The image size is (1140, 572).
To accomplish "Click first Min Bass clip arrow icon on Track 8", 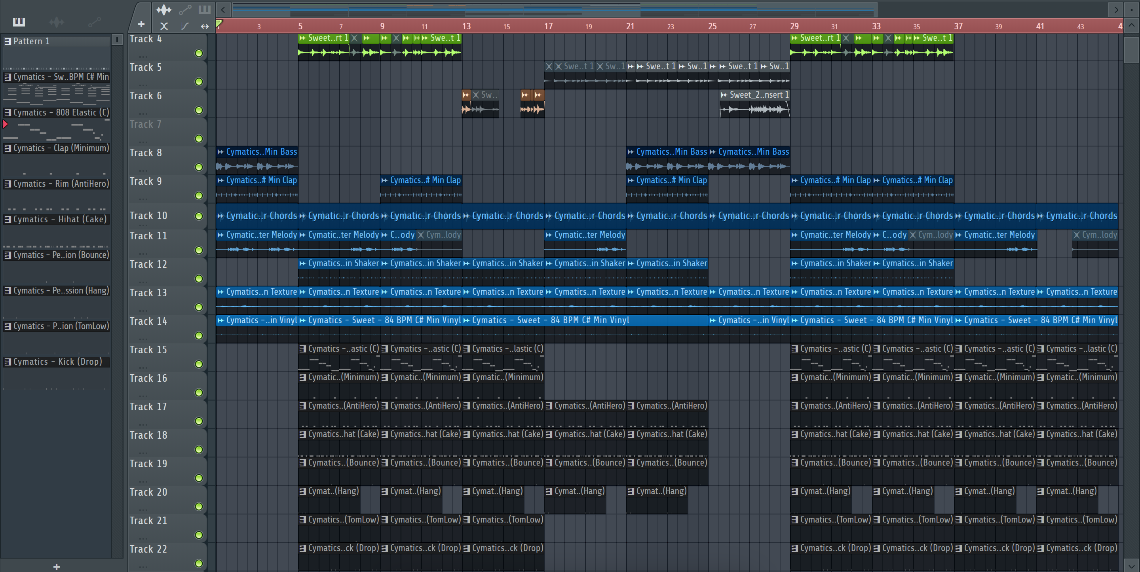I will click(220, 152).
